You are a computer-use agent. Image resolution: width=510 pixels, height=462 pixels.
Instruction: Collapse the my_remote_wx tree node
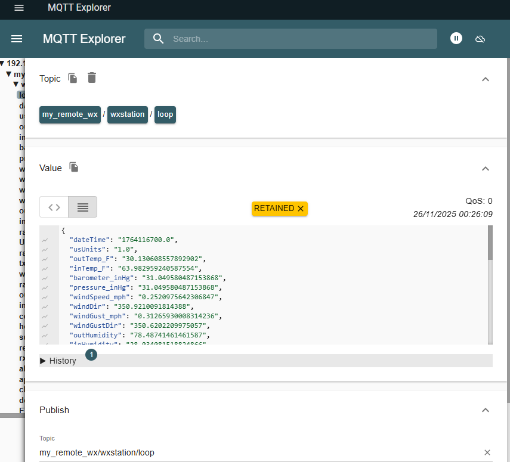click(9, 75)
